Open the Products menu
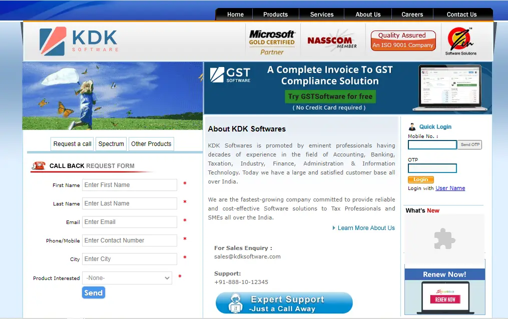Image resolution: width=508 pixels, height=319 pixels. [275, 14]
